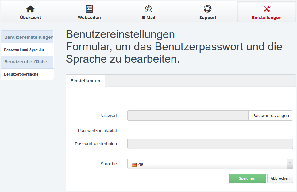
Task: Click the Benutzereinstellungen page heading
Action: 120,34
